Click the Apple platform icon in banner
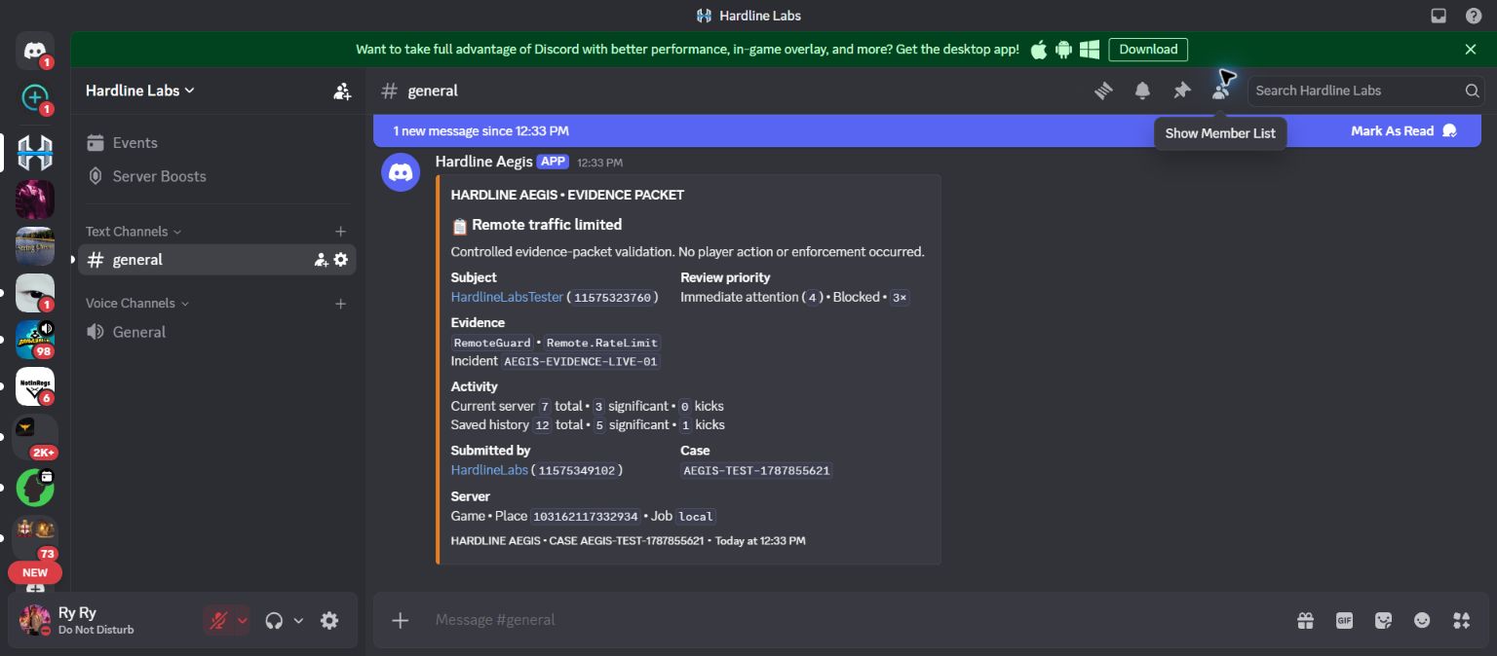 tap(1039, 50)
